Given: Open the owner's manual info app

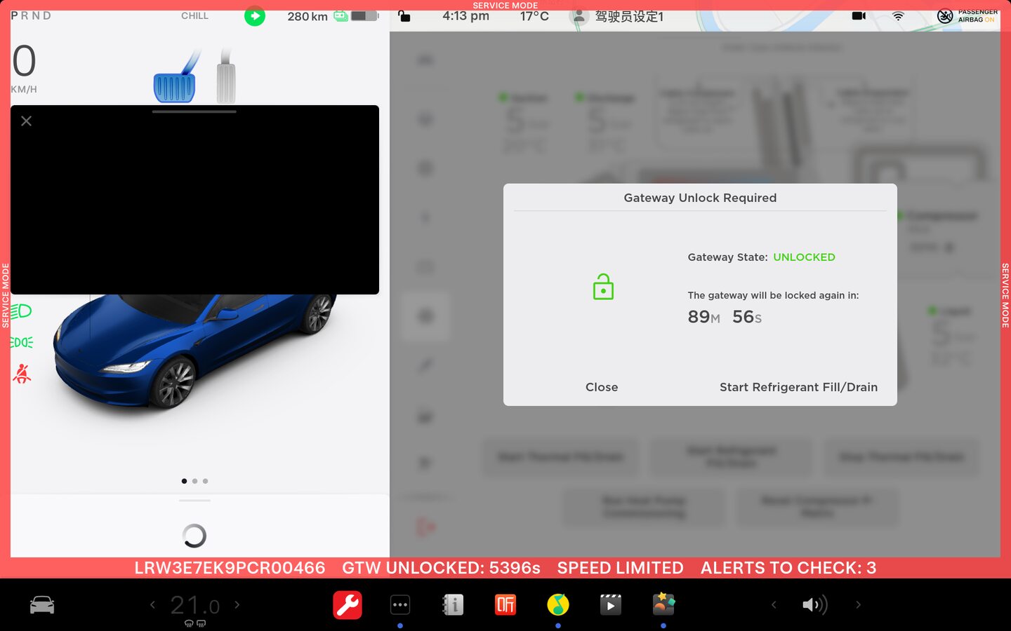Looking at the screenshot, I should (x=453, y=604).
